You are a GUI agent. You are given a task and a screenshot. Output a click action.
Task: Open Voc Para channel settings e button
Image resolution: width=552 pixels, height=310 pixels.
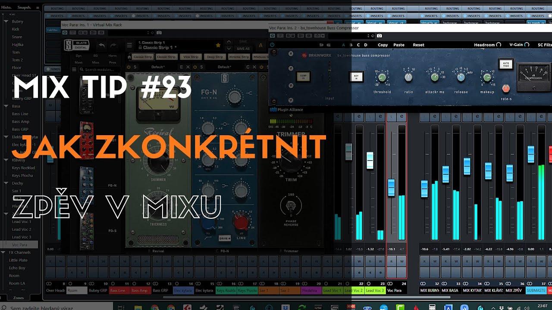[401, 116]
